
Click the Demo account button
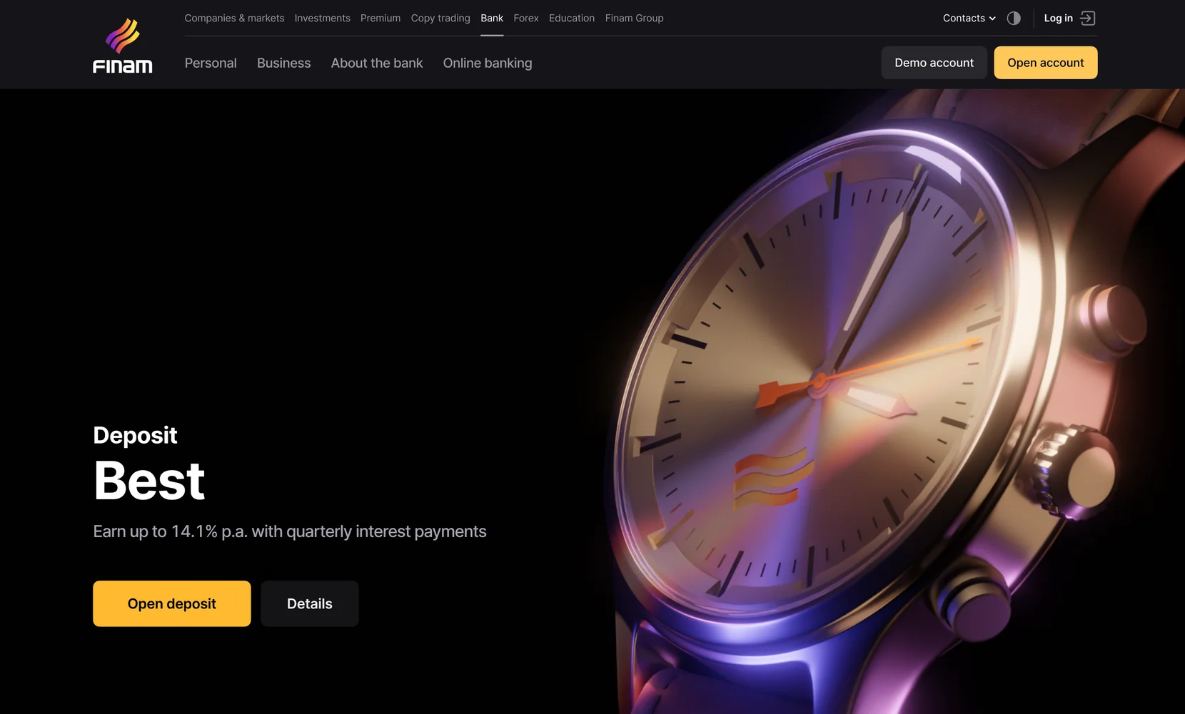[x=934, y=63]
